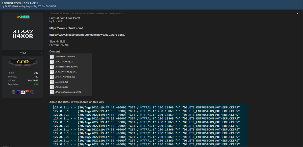Open the bleepingcomputer.com news link
303x147 pixels.
point(87,35)
